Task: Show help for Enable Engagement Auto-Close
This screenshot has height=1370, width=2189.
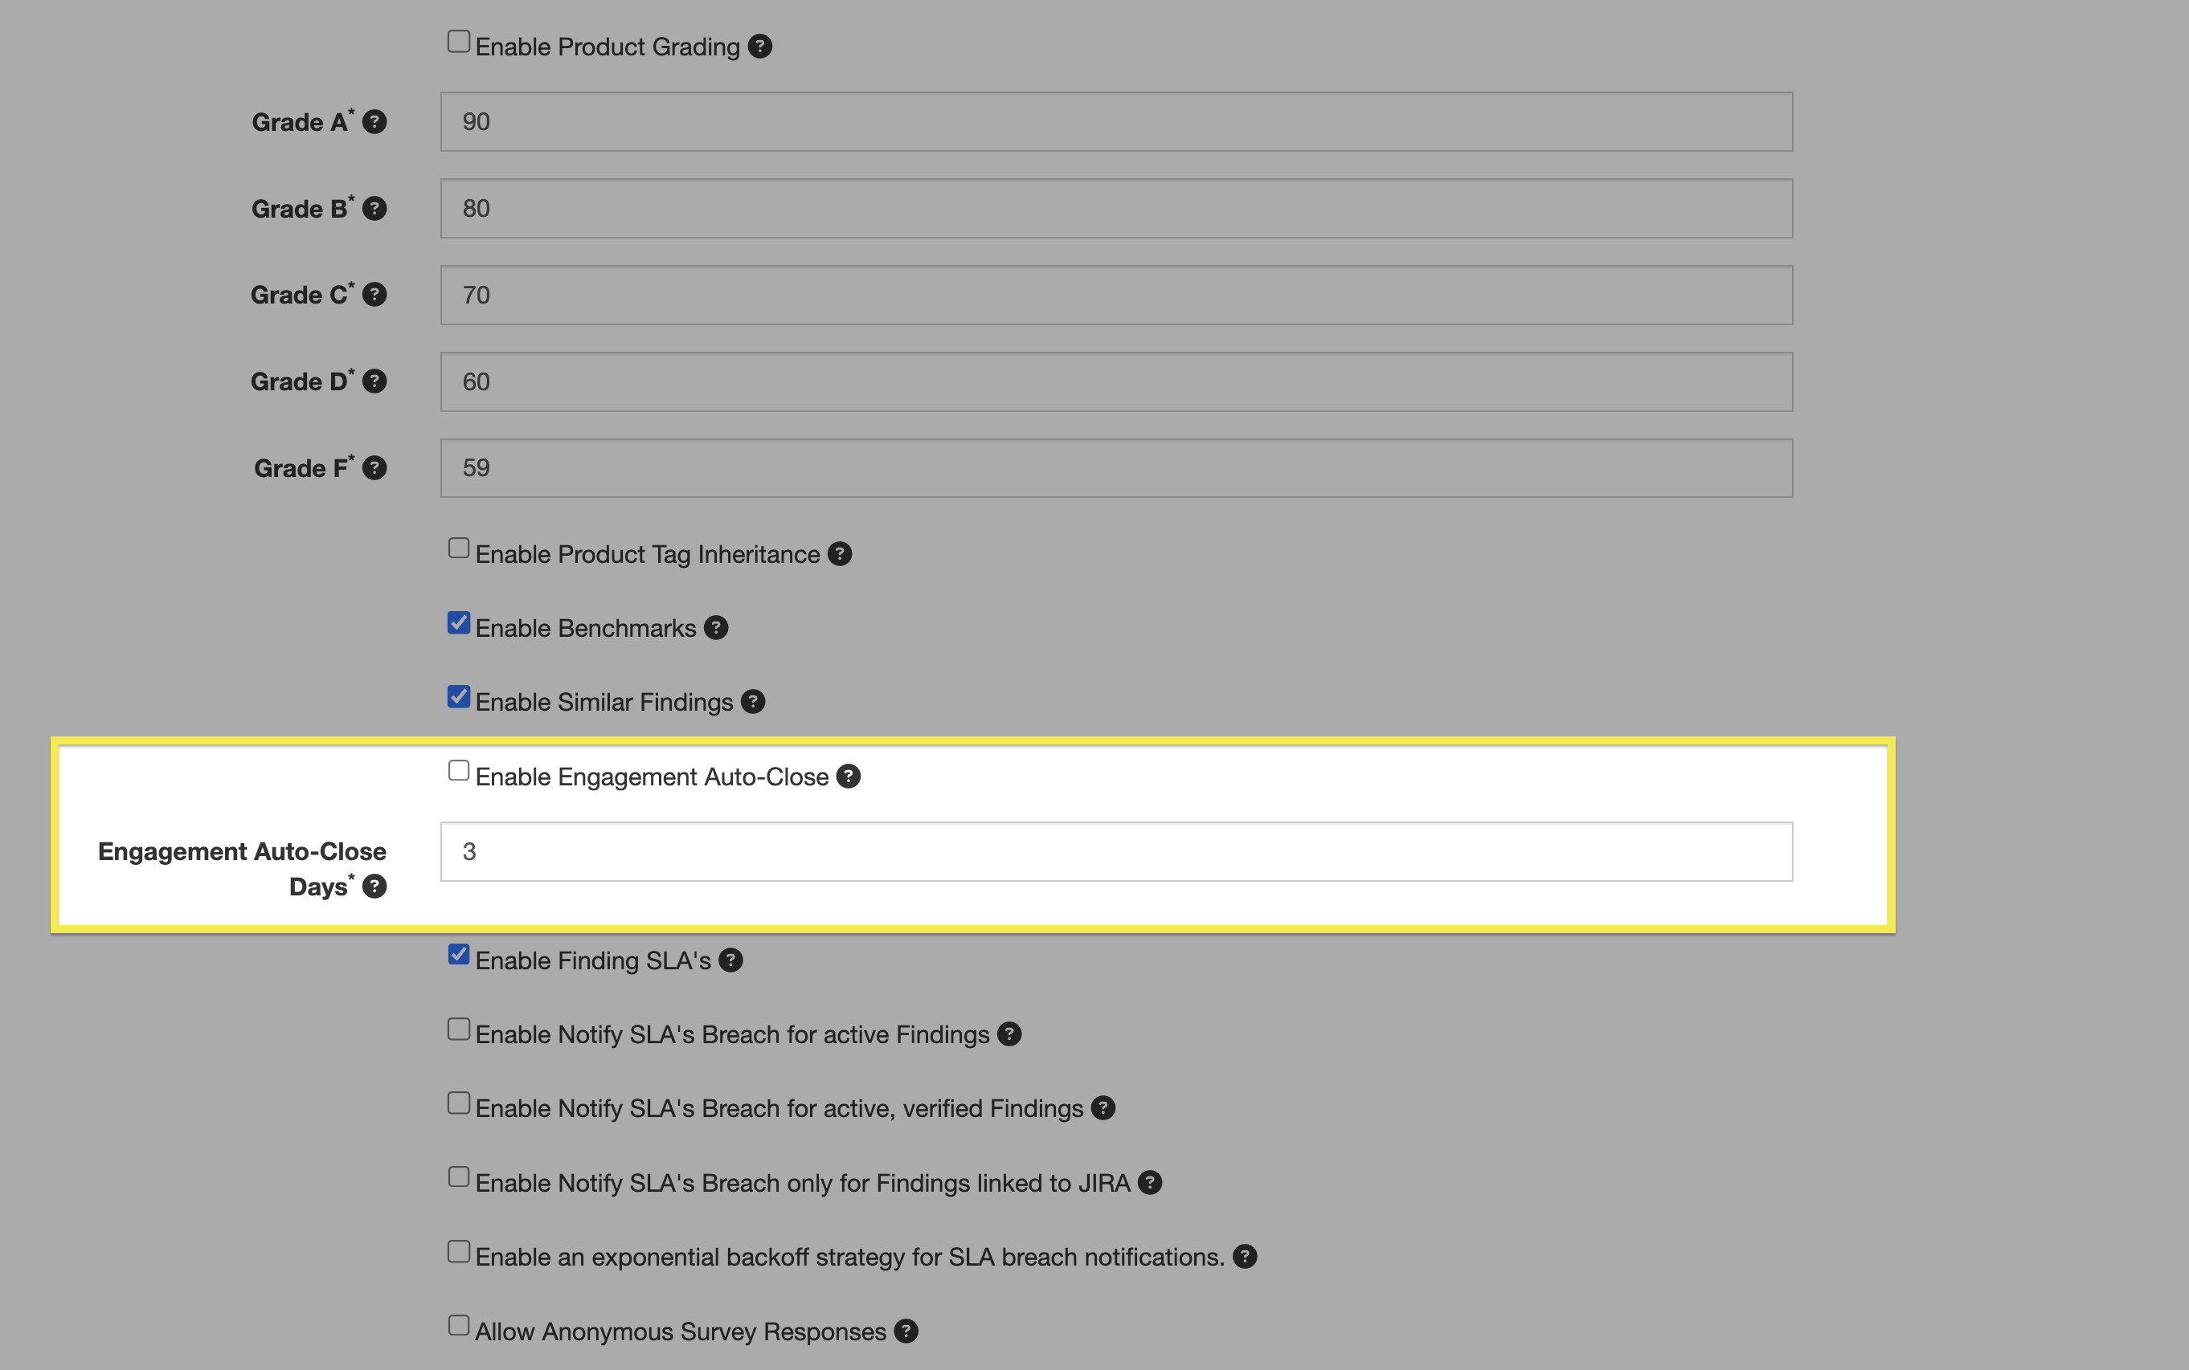Action: [849, 777]
